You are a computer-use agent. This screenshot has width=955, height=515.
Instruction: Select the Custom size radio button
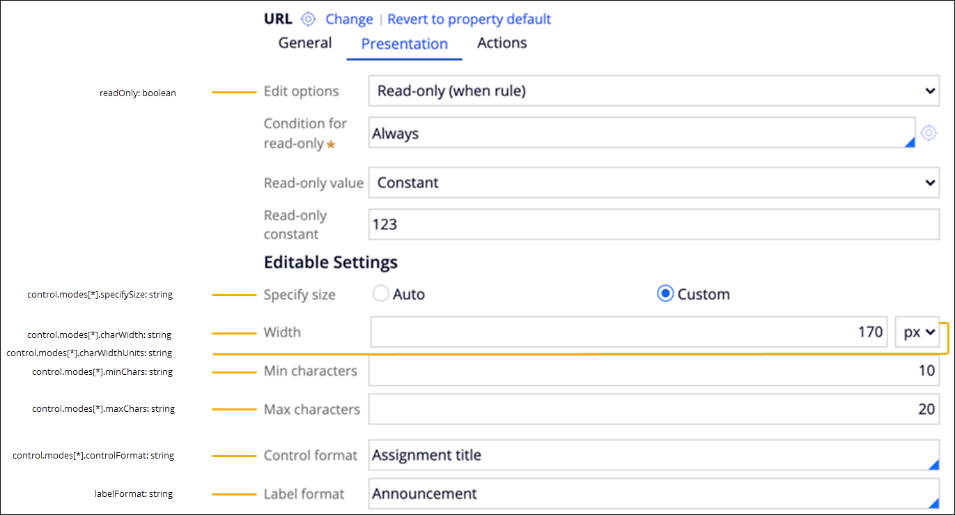665,294
